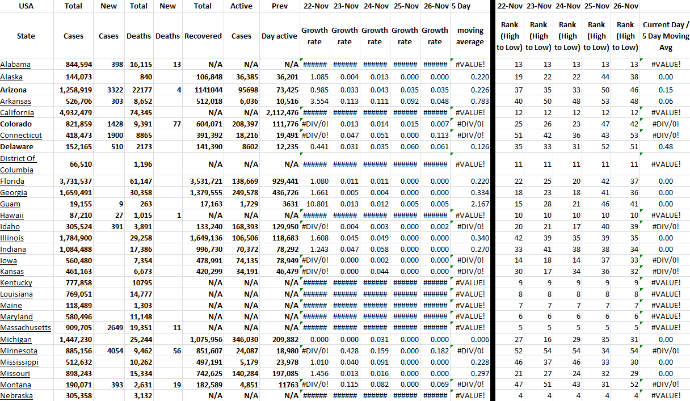This screenshot has width=690, height=401.
Task: Open the Florida hyperlink
Action: tap(12, 181)
